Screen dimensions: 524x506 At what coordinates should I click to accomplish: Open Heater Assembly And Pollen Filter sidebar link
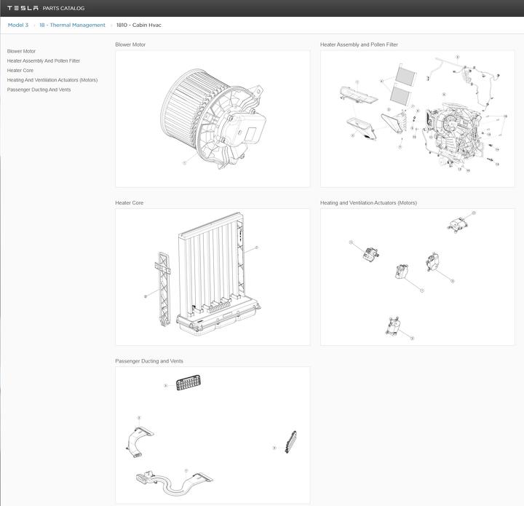tap(44, 60)
